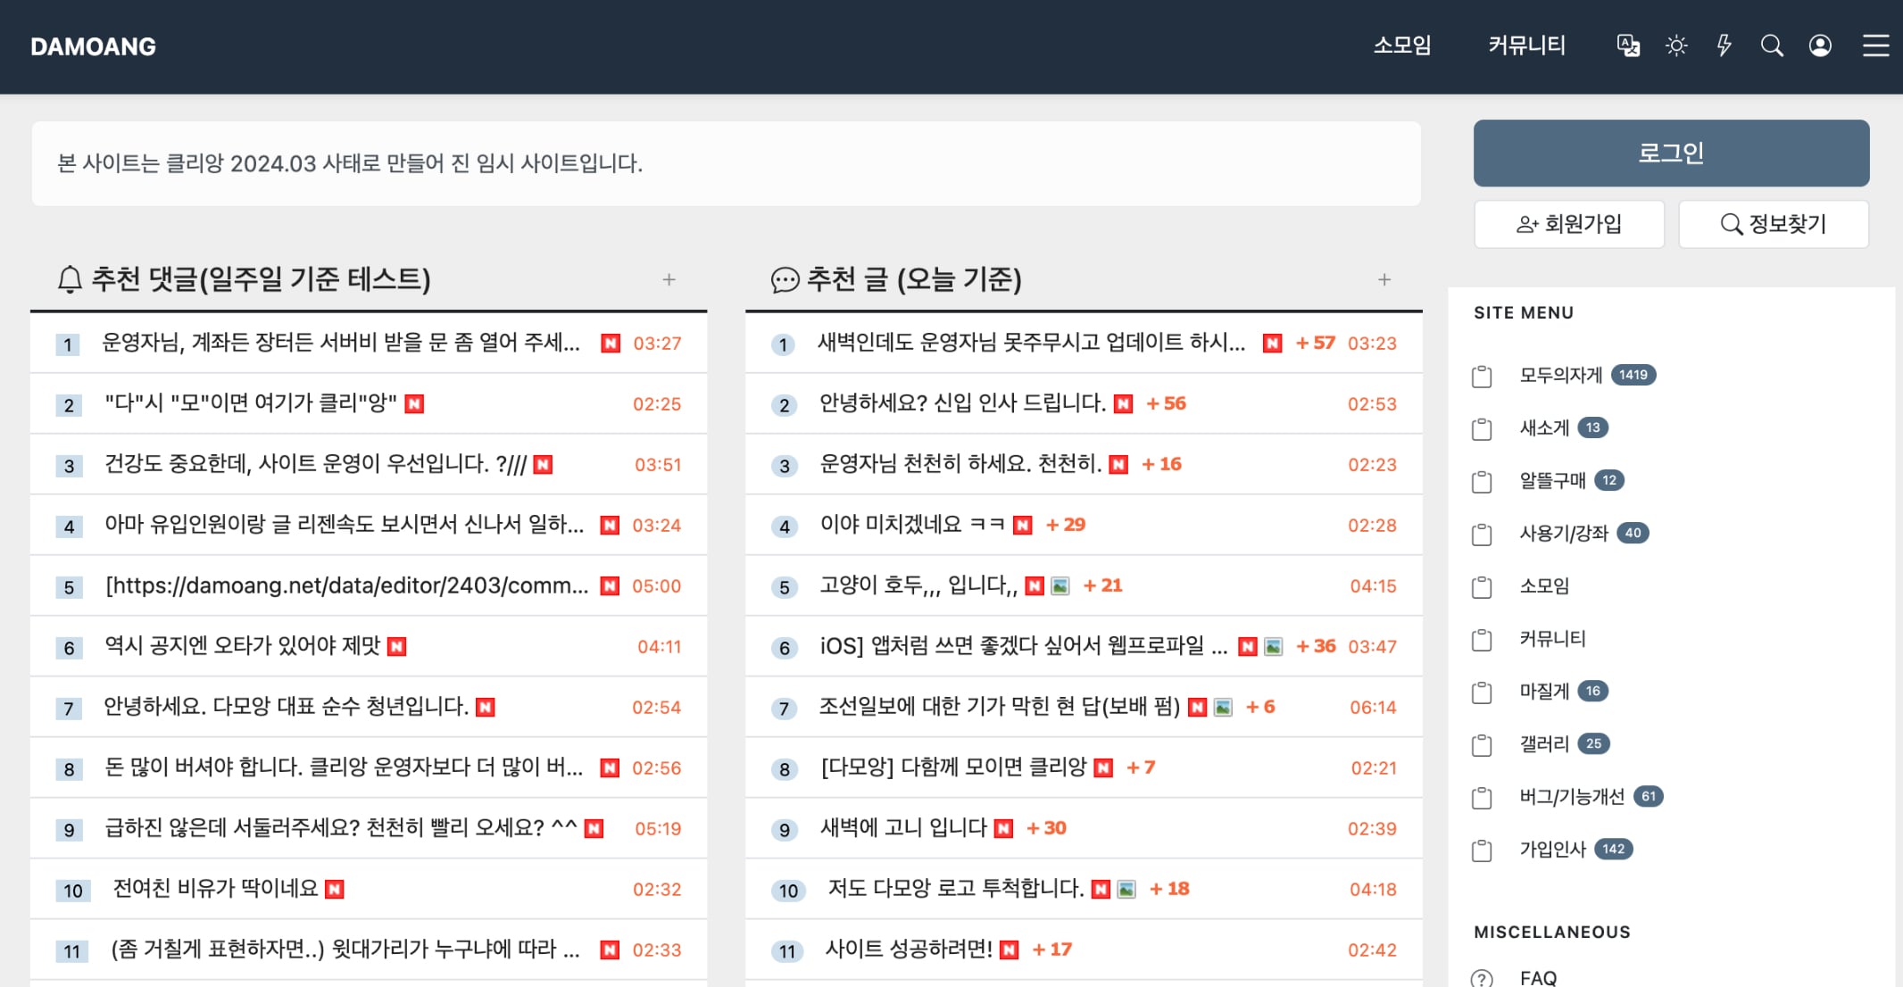1903x987 pixels.
Task: Open comment "다"시 "모"이면 여기가 클리"앙"
Action: [251, 403]
